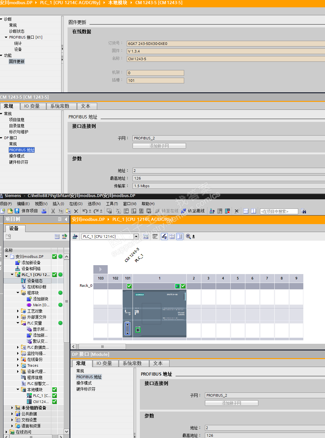Click 添加新子网 in DP 接口 panel
The width and height of the screenshot is (325, 438).
232,403
